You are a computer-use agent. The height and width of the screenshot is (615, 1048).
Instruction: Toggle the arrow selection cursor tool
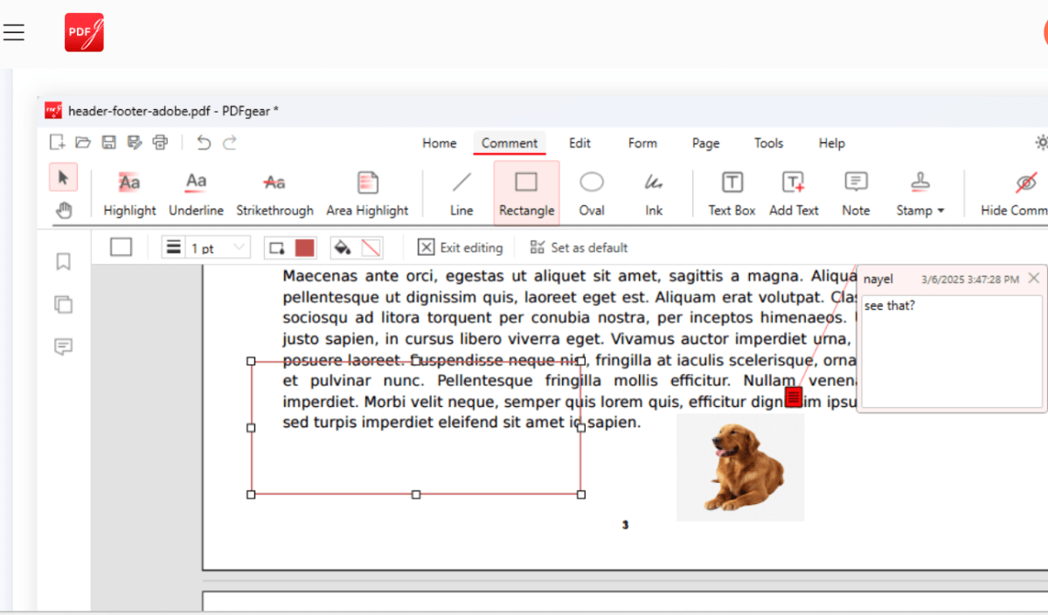coord(63,177)
